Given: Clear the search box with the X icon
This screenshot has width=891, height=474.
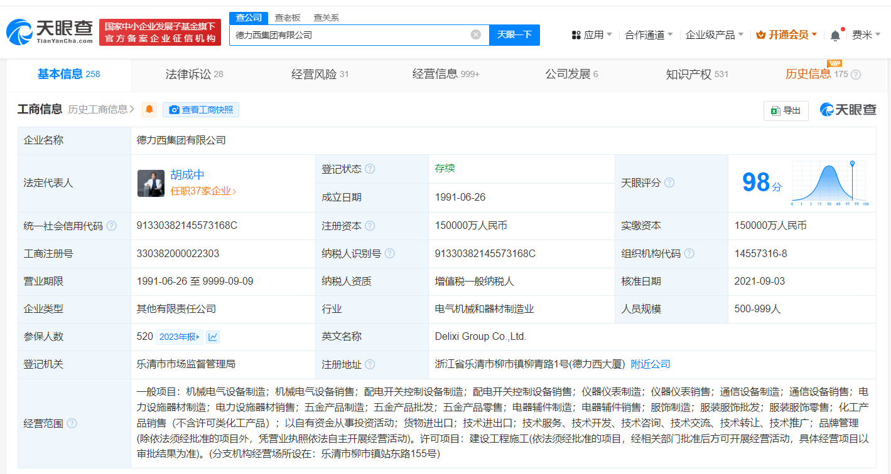Looking at the screenshot, I should coord(476,34).
